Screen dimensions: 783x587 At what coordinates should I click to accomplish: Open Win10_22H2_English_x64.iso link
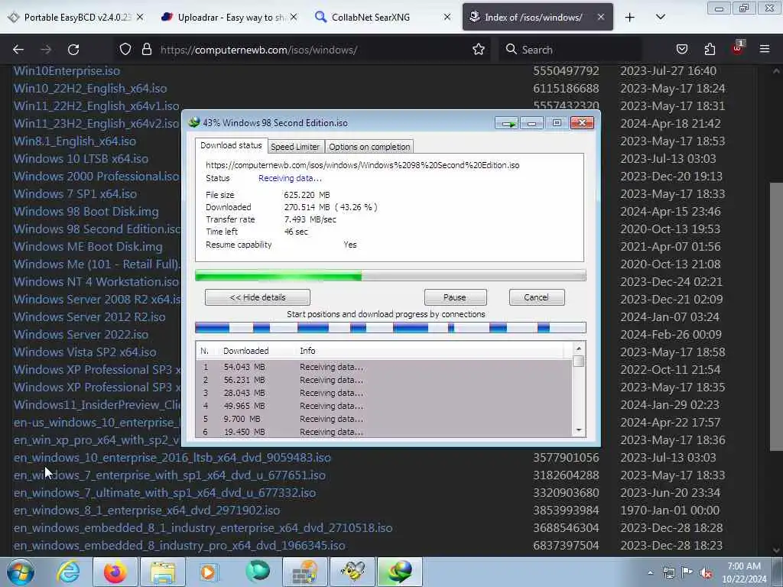(90, 89)
